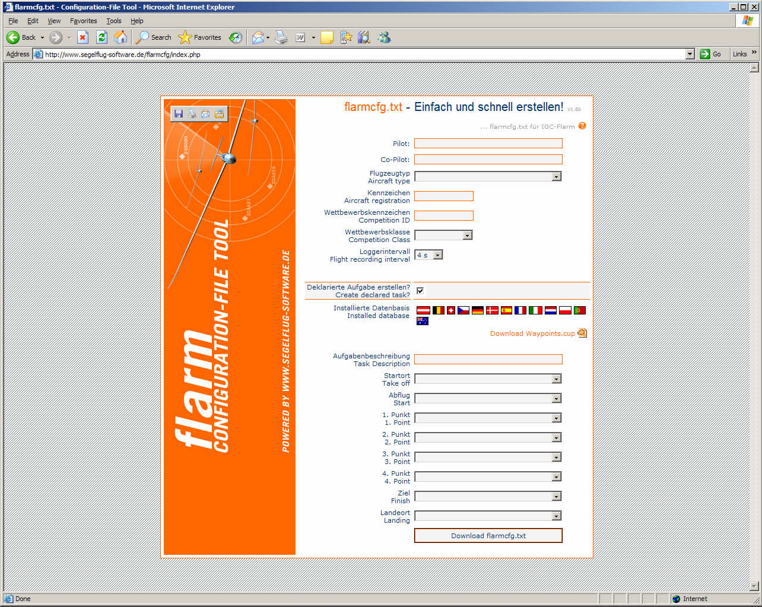762x607 pixels.
Task: Open the Tools menu
Action: [x=114, y=21]
